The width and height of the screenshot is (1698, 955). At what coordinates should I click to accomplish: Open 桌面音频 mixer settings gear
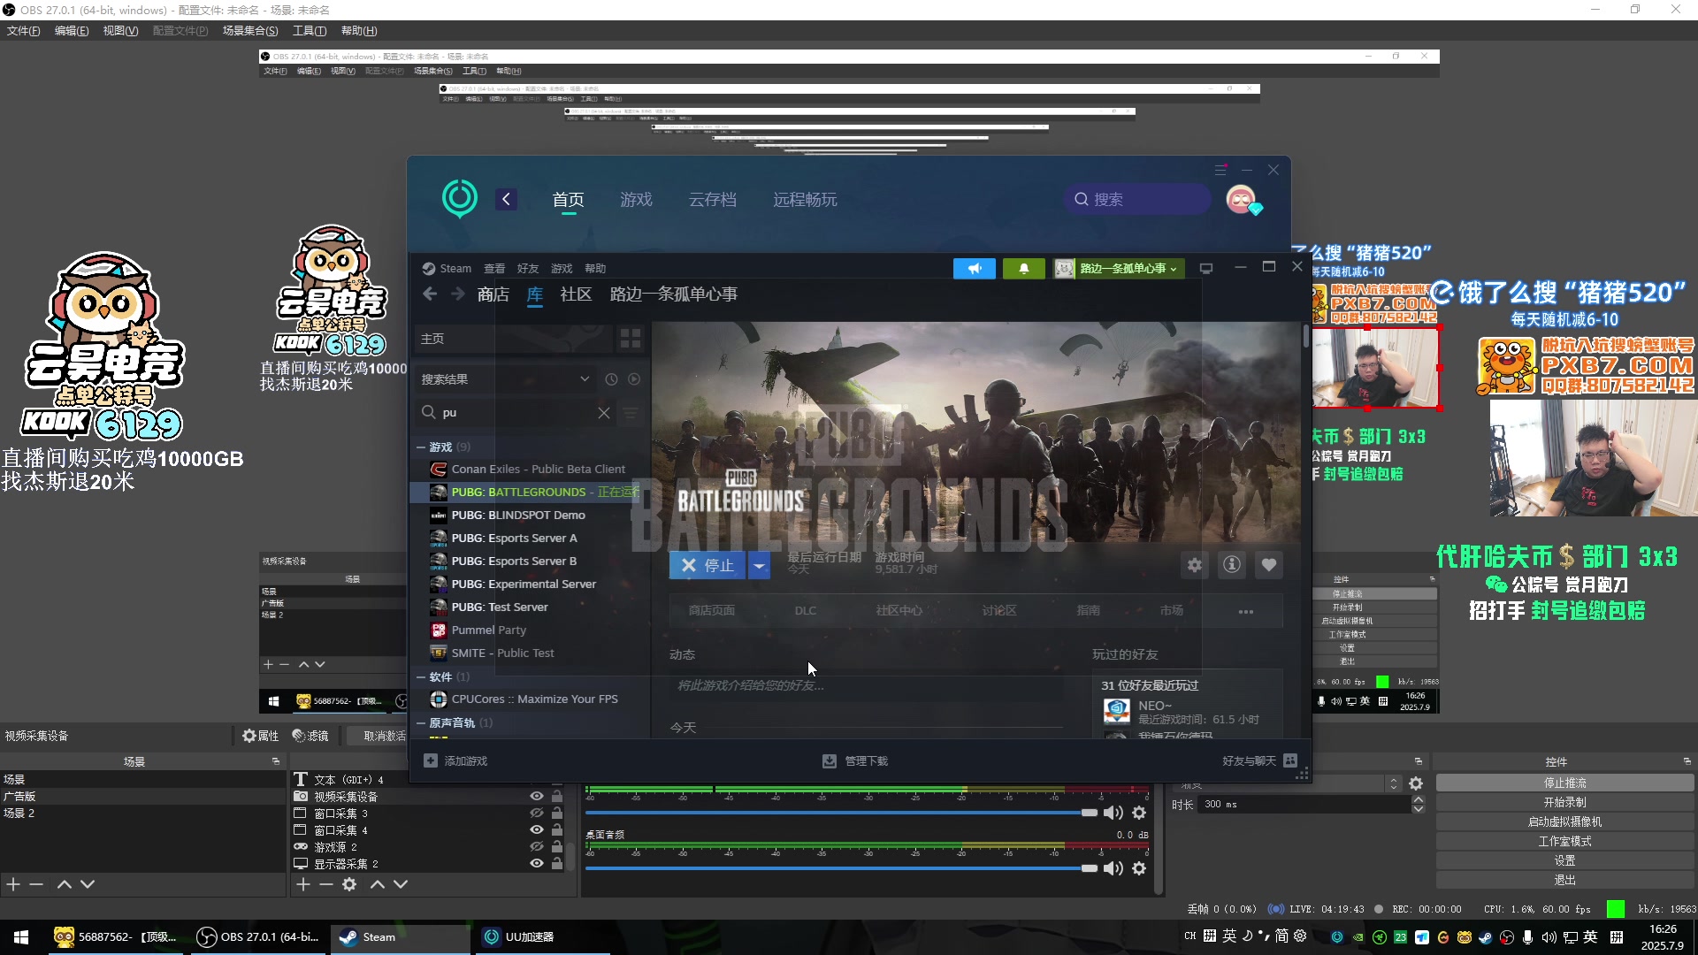click(x=1139, y=868)
